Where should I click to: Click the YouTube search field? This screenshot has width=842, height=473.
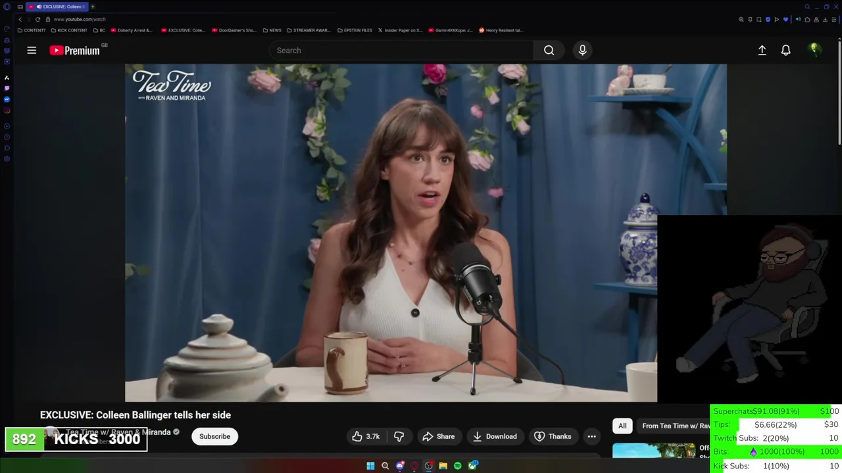click(401, 50)
